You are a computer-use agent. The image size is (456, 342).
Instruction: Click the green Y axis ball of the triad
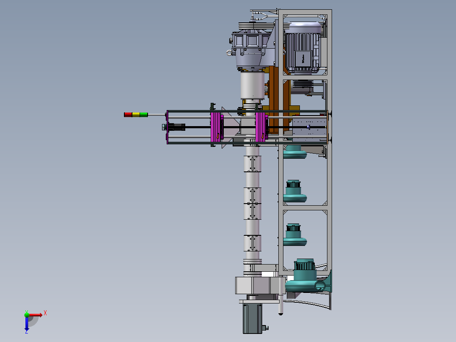tap(27, 314)
